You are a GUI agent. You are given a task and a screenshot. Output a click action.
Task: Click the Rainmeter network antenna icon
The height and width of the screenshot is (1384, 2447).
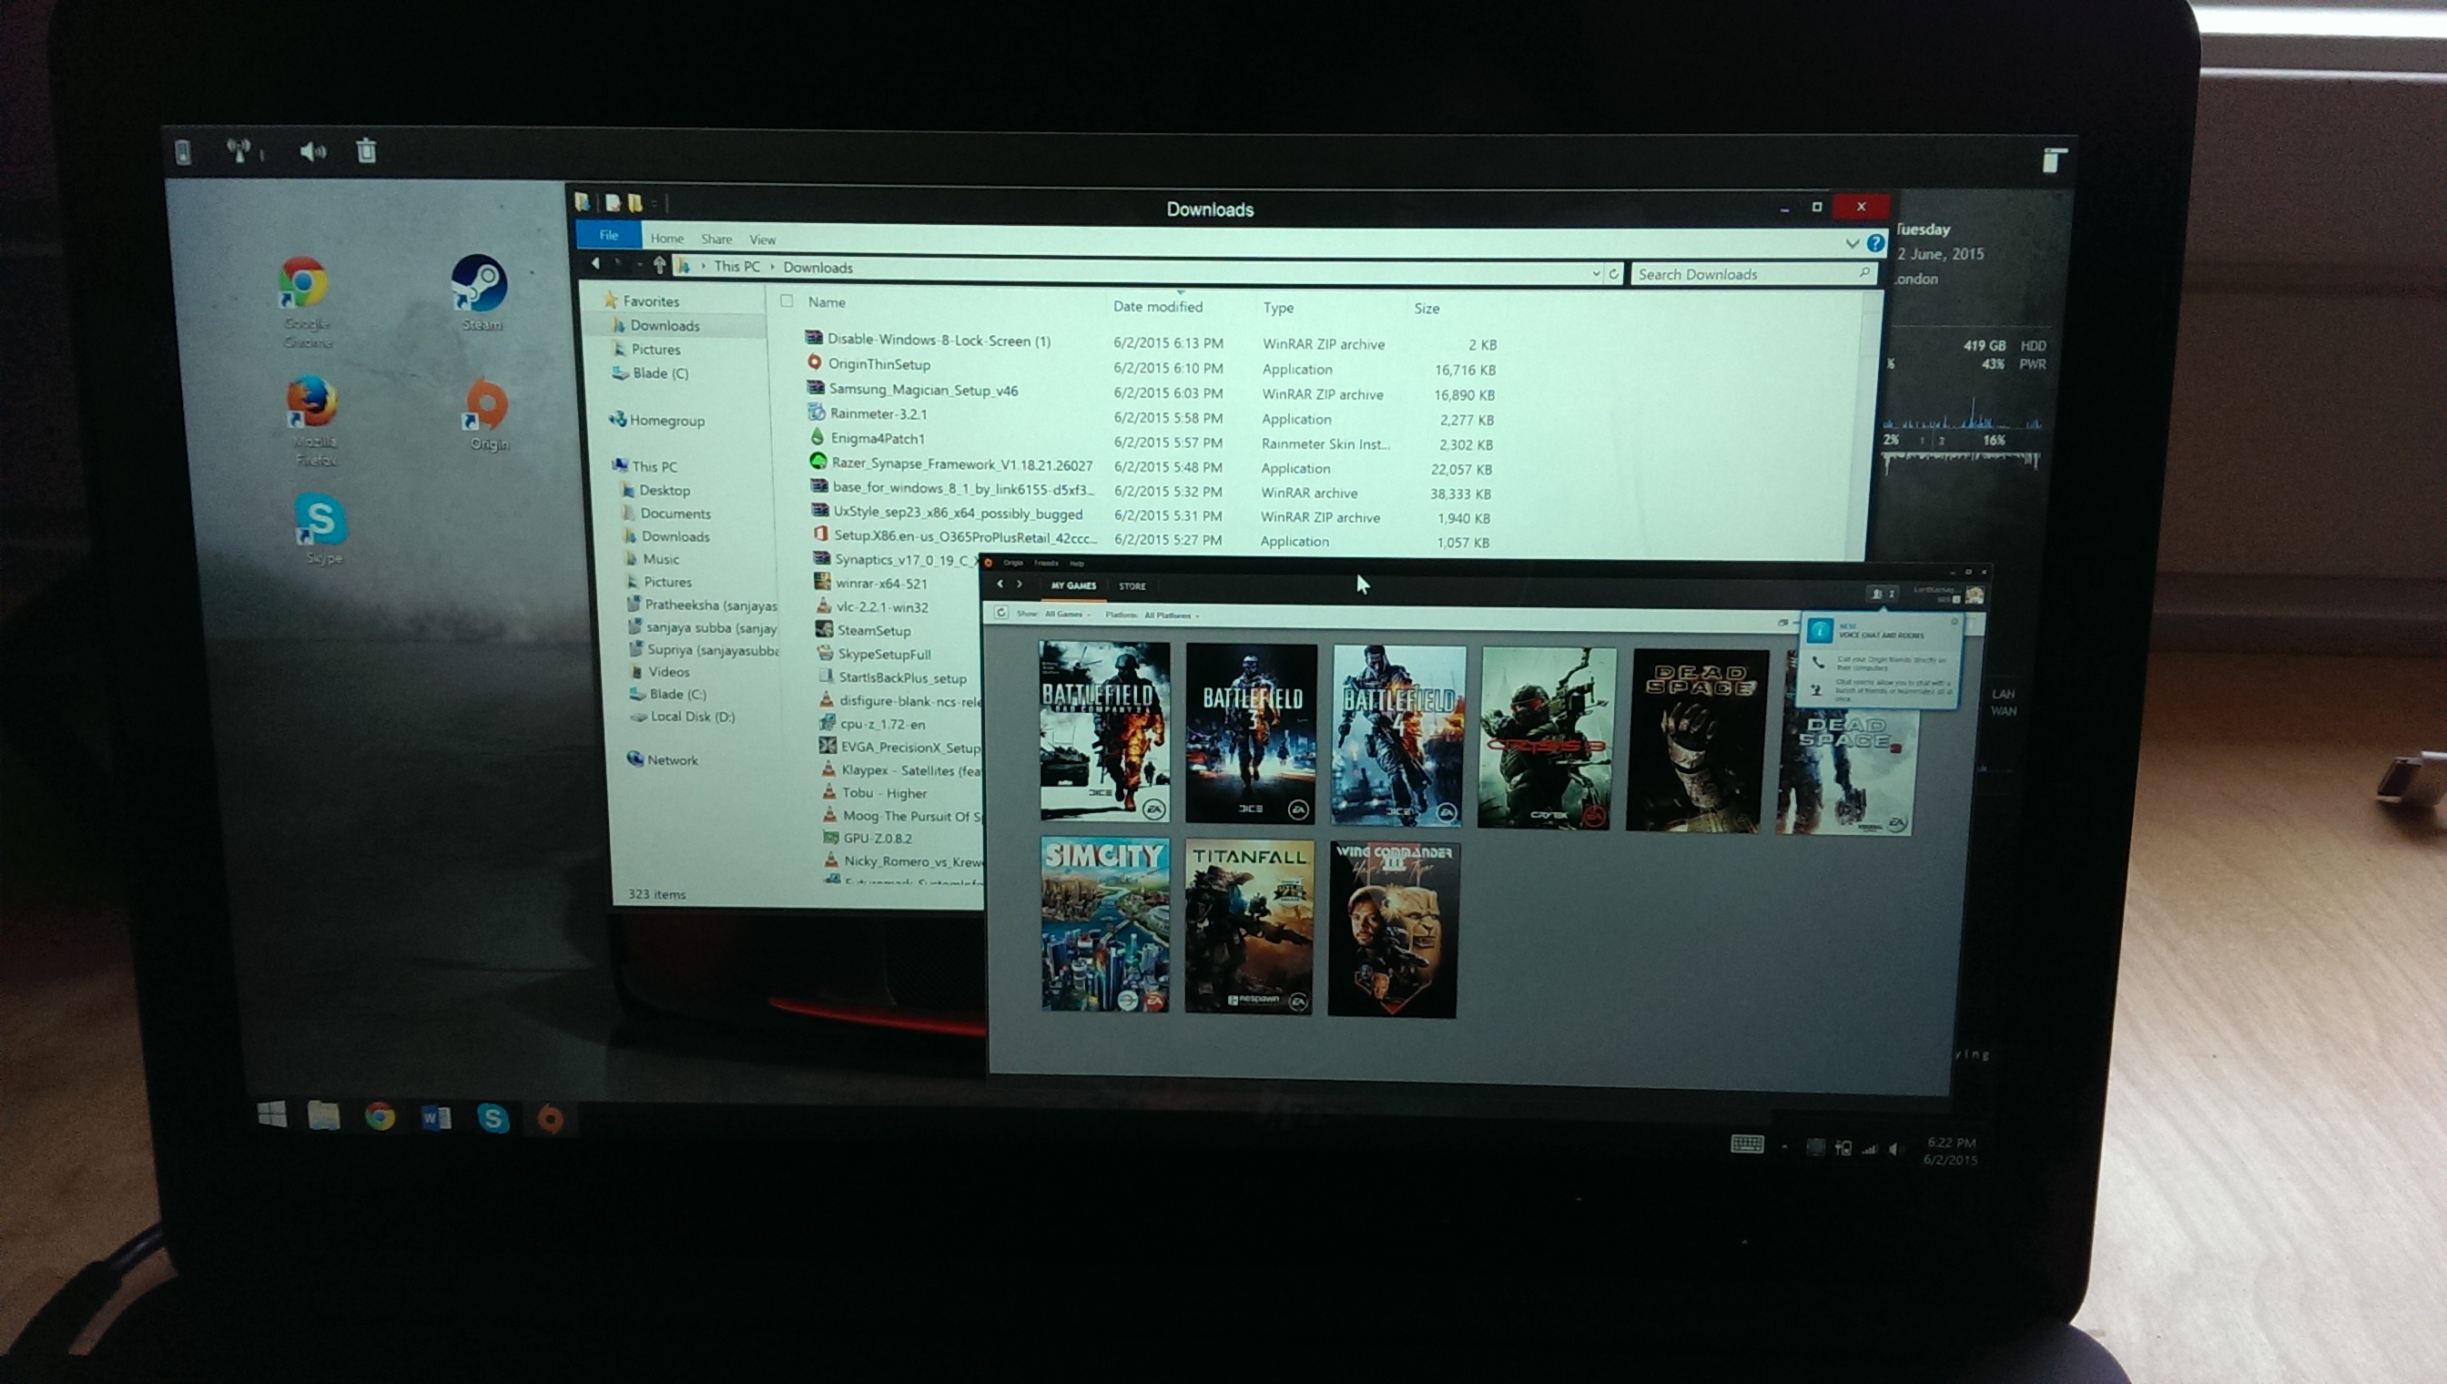coord(239,150)
